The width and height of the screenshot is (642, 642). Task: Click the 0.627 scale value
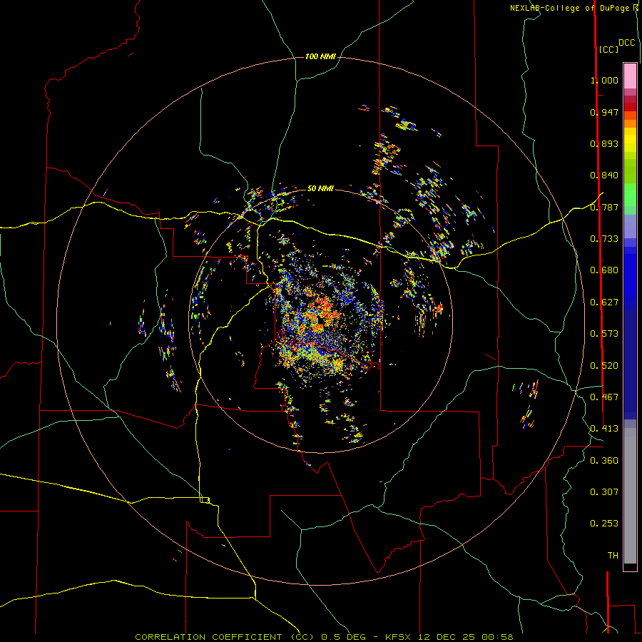[604, 302]
